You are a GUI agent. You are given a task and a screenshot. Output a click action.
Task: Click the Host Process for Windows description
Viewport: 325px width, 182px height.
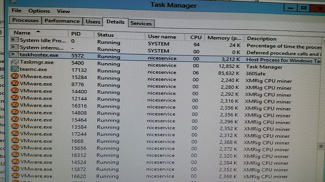(x=283, y=60)
